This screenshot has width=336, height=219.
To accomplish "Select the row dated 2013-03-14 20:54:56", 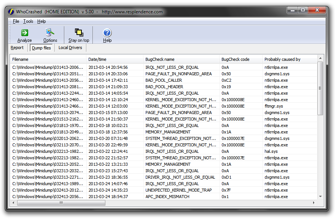I will coord(164,67).
